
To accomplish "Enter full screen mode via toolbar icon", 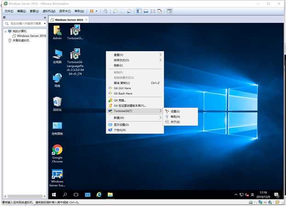I will click(x=153, y=11).
